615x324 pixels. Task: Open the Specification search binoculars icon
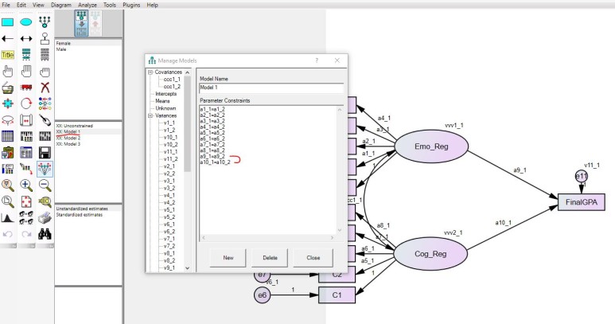[45, 234]
